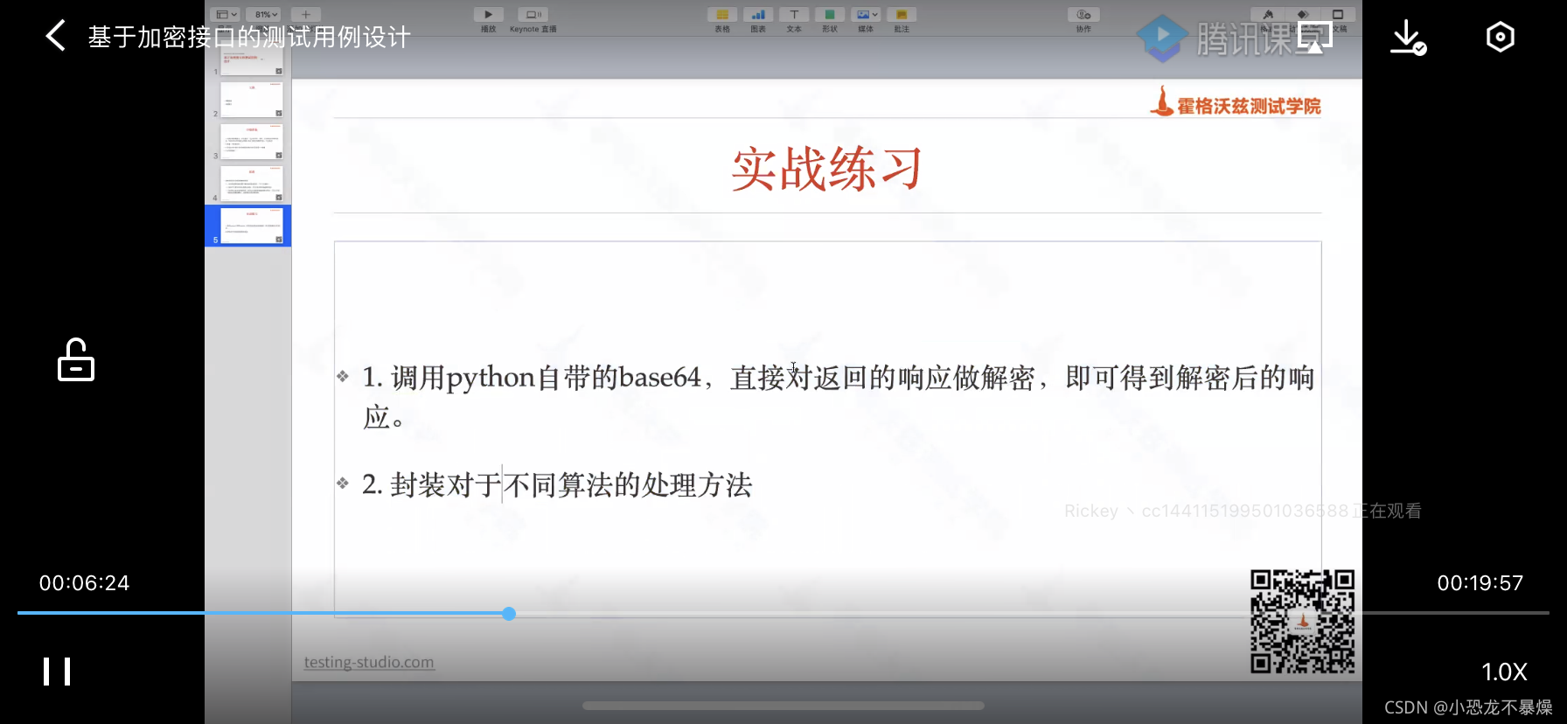Change the 1.0X playback speed
Viewport: 1567px width, 724px height.
[x=1504, y=672]
